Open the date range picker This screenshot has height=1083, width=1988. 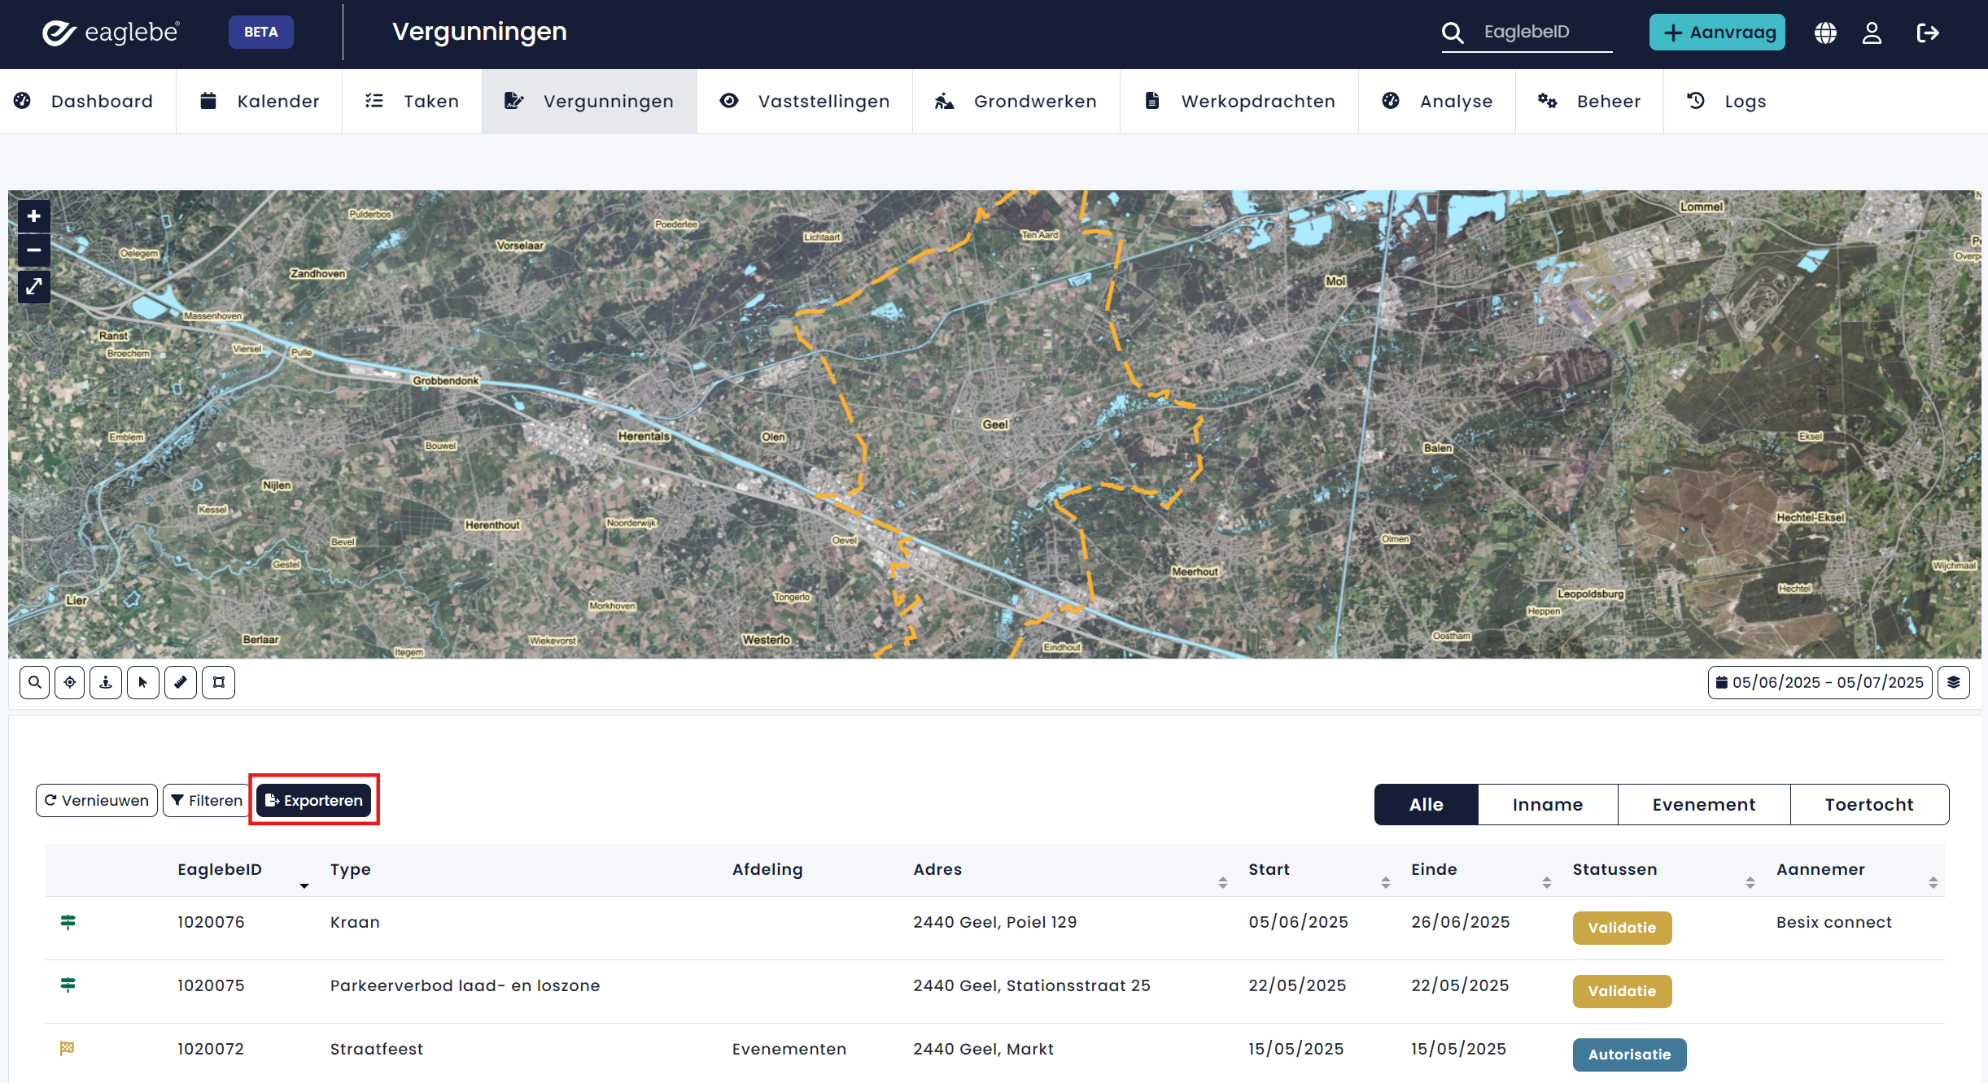(1820, 682)
